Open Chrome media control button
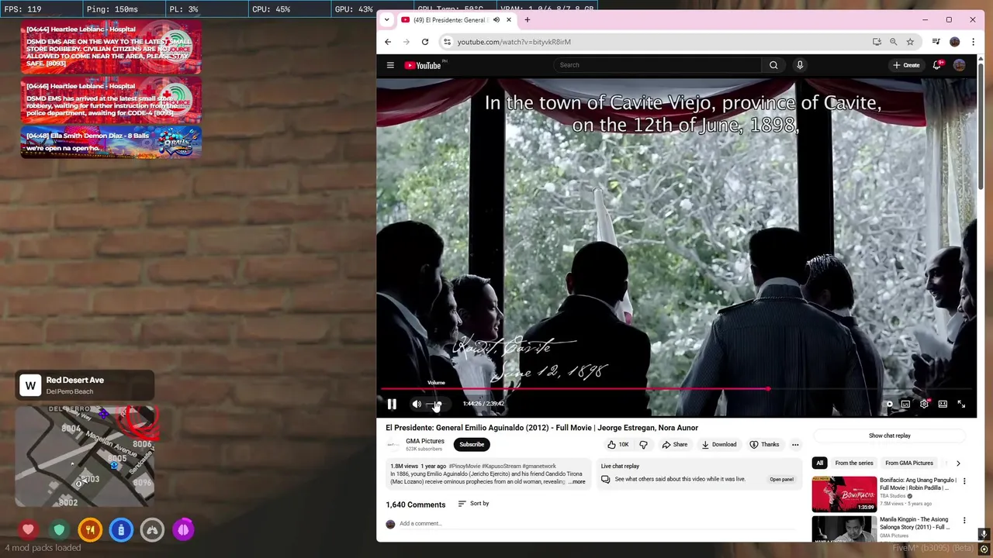 [936, 42]
